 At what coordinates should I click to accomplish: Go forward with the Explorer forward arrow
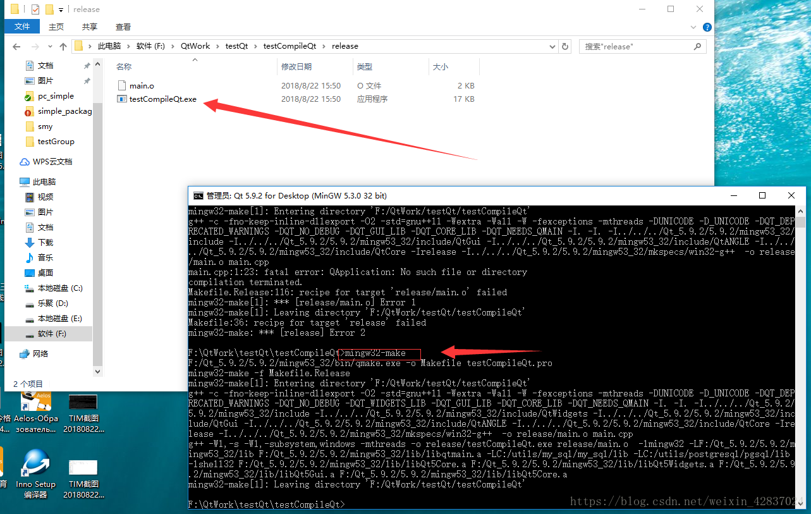pos(35,46)
